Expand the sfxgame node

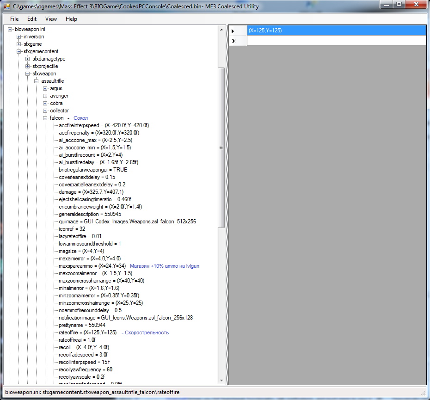click(18, 44)
